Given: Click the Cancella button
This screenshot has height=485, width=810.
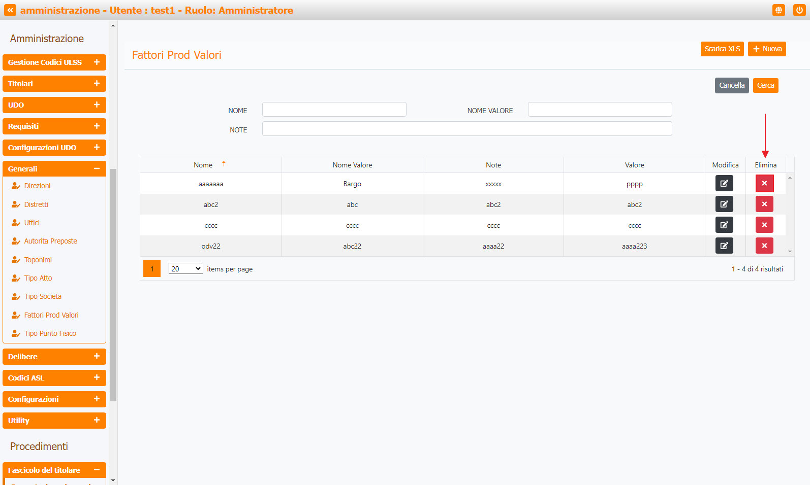Looking at the screenshot, I should pos(731,85).
